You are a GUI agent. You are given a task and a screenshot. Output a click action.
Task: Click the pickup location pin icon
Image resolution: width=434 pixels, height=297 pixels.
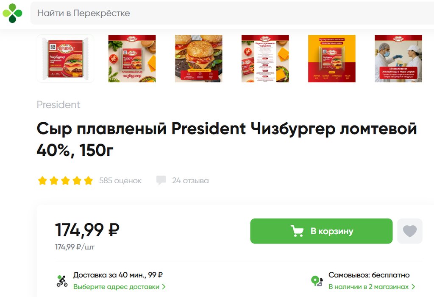pos(317,281)
